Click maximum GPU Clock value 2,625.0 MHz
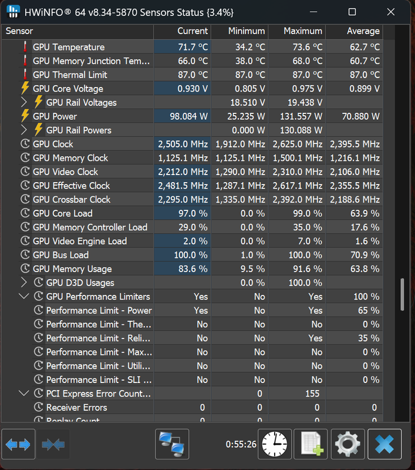This screenshot has height=470, width=415. pos(298,144)
